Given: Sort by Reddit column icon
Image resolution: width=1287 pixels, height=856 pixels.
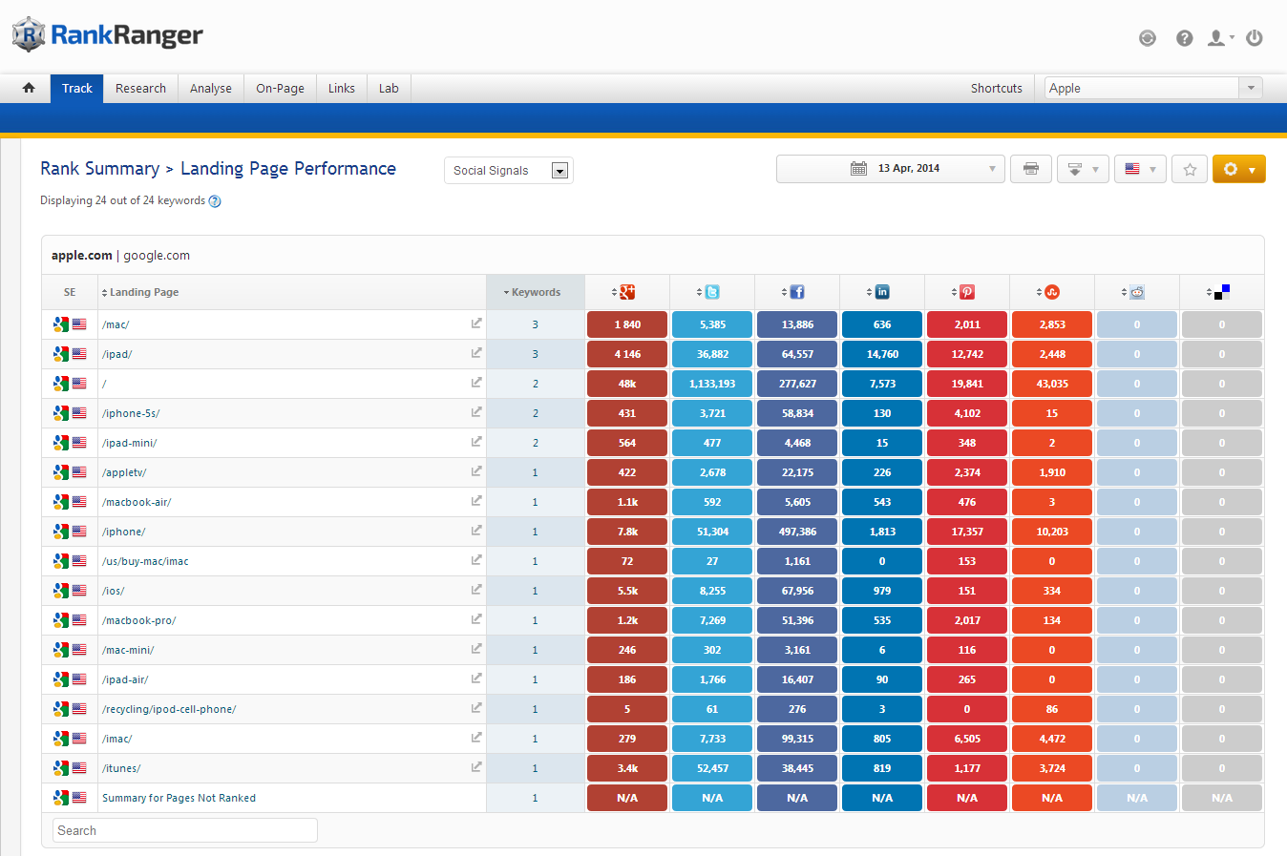Looking at the screenshot, I should [x=1136, y=292].
